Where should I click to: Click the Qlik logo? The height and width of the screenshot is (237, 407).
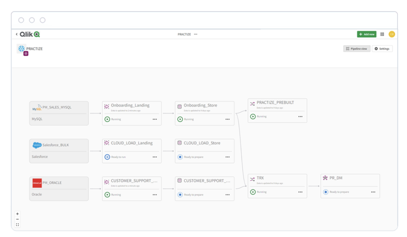coord(30,34)
